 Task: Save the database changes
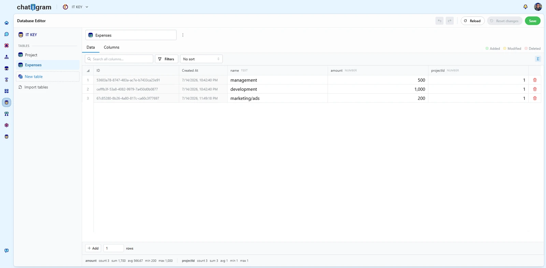tap(533, 21)
